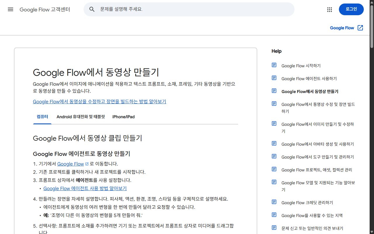Open sidebar article Google Flow 크레딧 관리하기
This screenshot has height=234, width=374.
click(307, 203)
